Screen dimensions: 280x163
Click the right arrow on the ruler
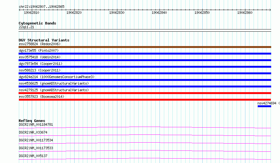(270, 10)
